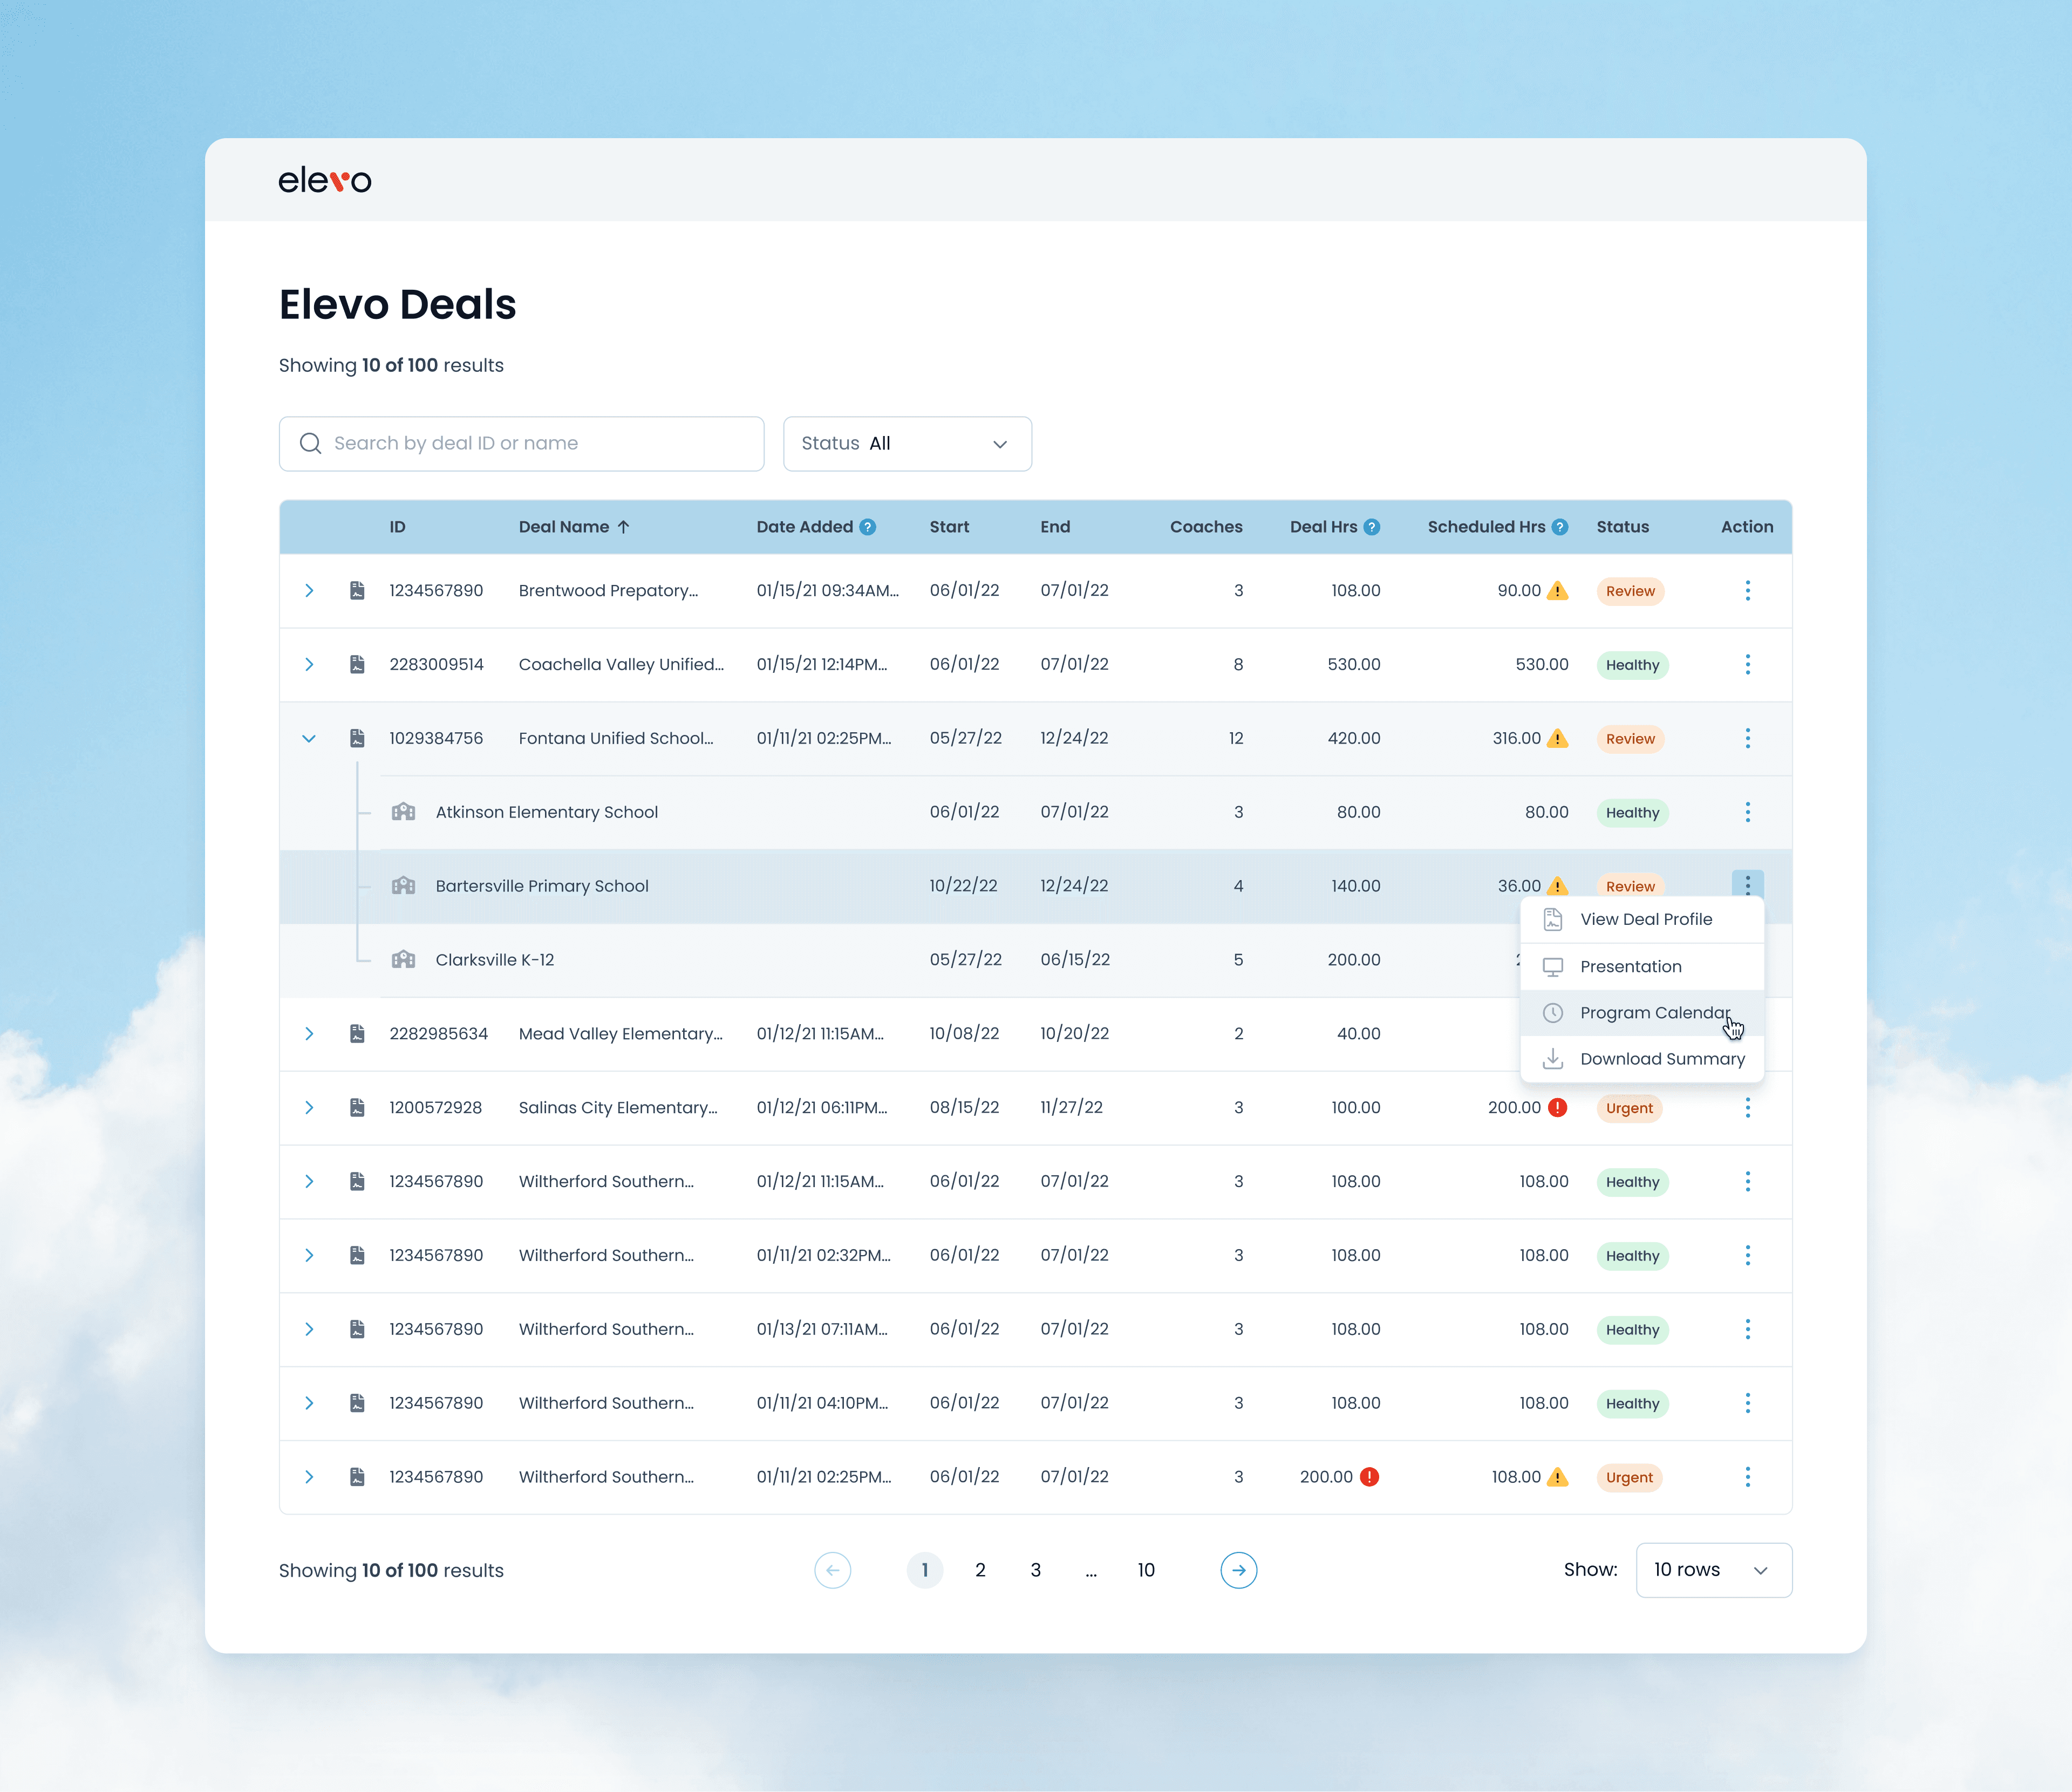Click the Clarksville K-12 name
Image resolution: width=2072 pixels, height=1792 pixels.
pos(495,960)
